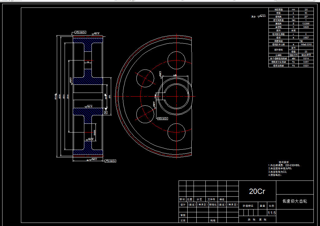
Task: Select the 阶段标记 label in title block
Action: coord(248,206)
